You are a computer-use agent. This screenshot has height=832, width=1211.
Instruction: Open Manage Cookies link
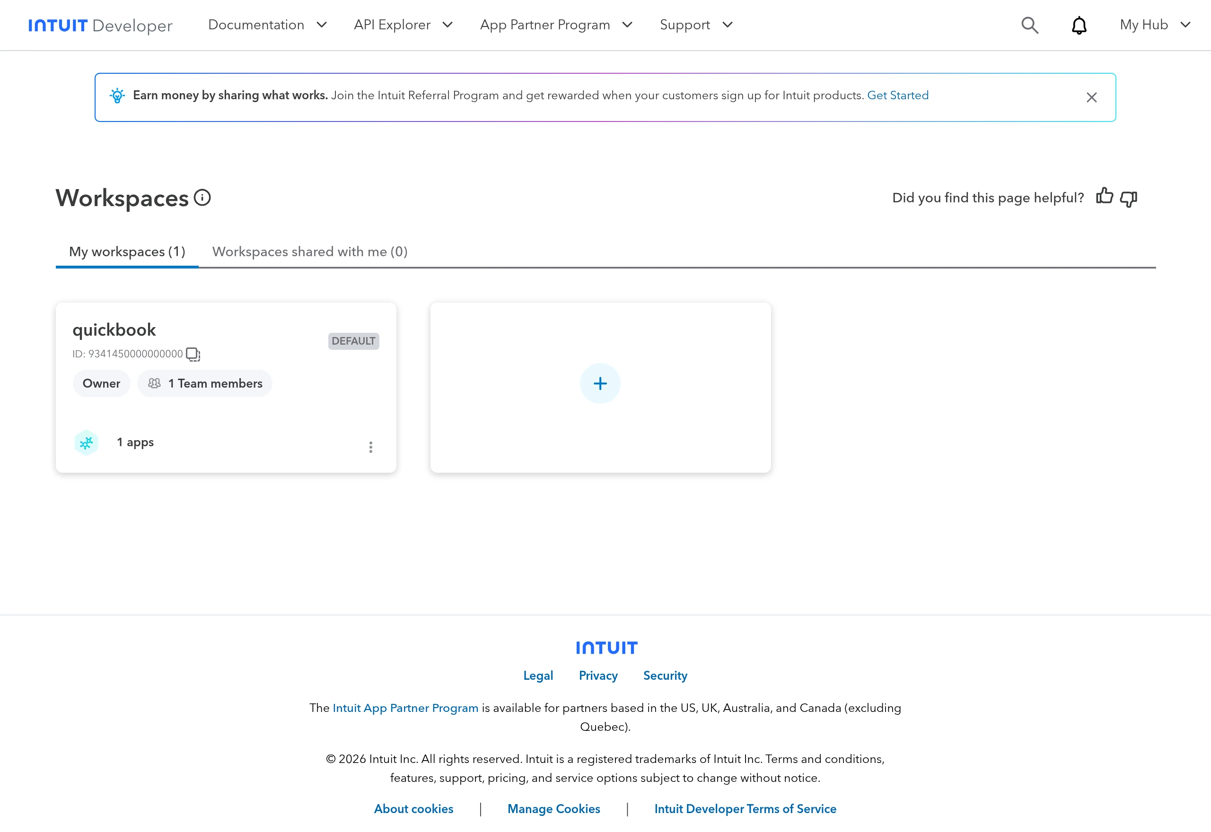tap(554, 808)
